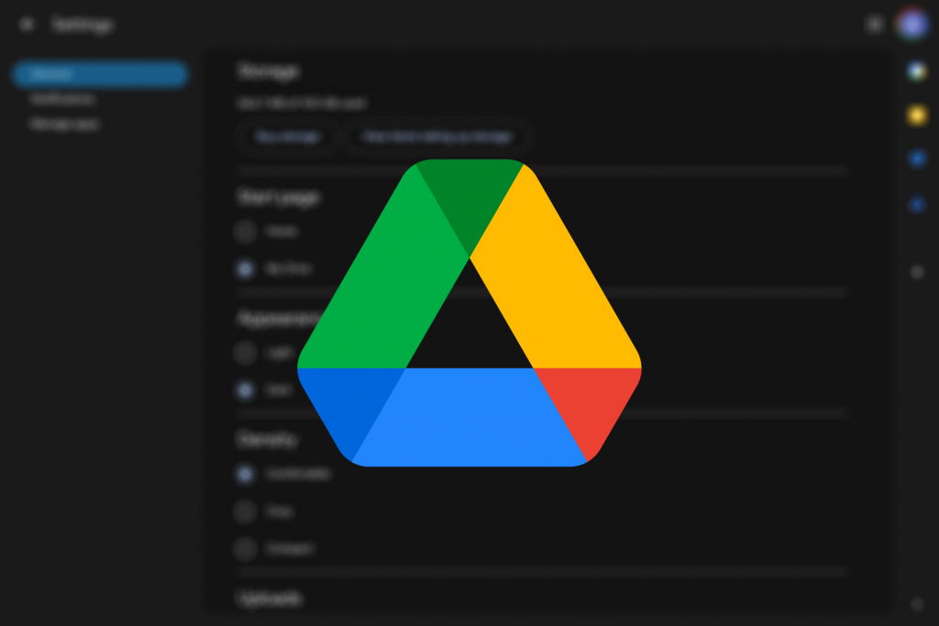
Task: Open the Contacts side panel icon
Action: 917,204
